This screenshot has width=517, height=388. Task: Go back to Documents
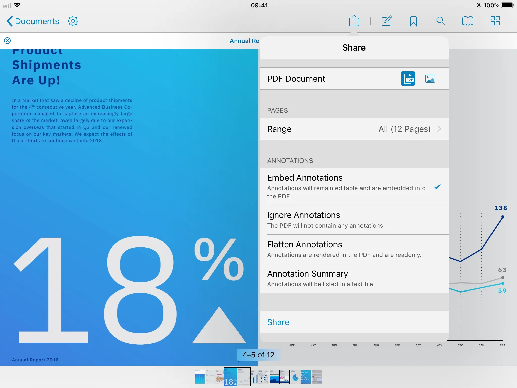[33, 21]
